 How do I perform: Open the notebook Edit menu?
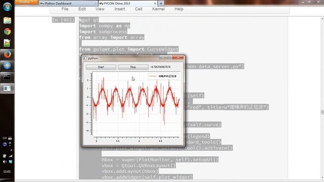(x=82, y=9)
